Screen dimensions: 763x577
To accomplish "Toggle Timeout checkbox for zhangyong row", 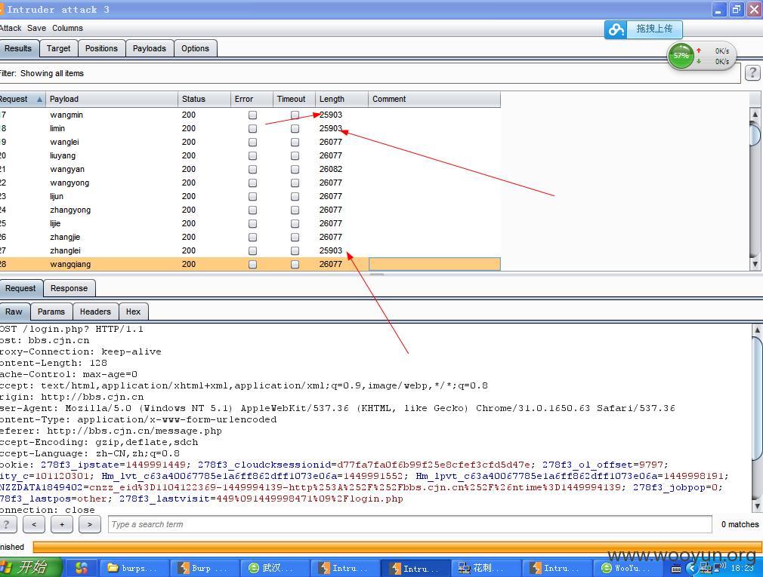I will [x=295, y=210].
